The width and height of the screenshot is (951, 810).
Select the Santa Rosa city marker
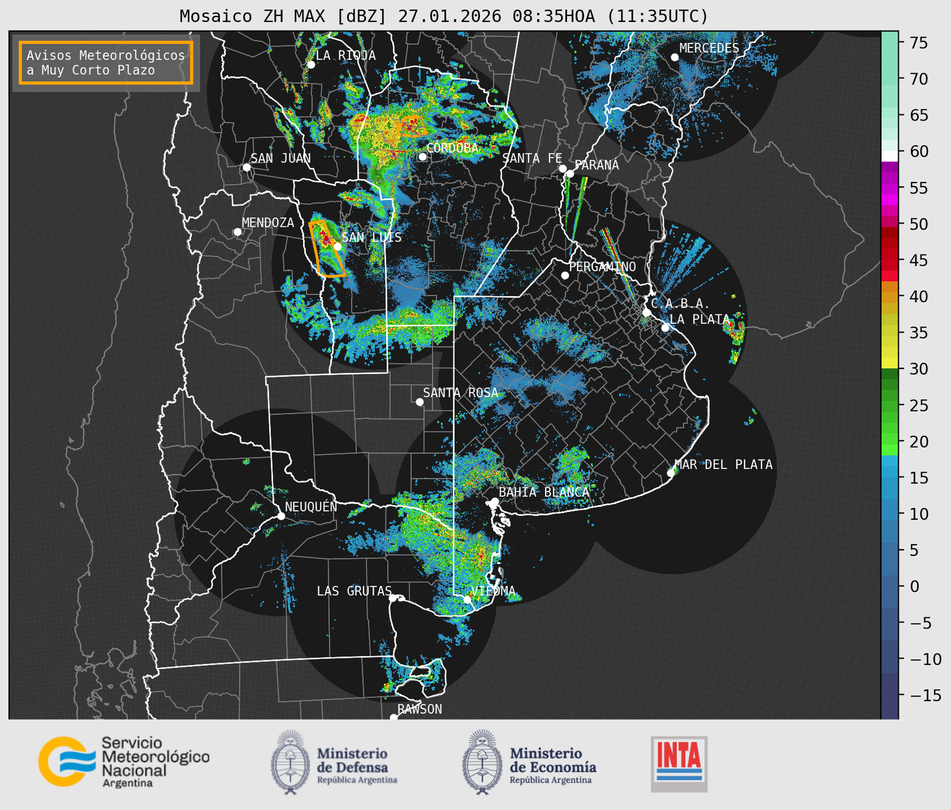click(419, 402)
